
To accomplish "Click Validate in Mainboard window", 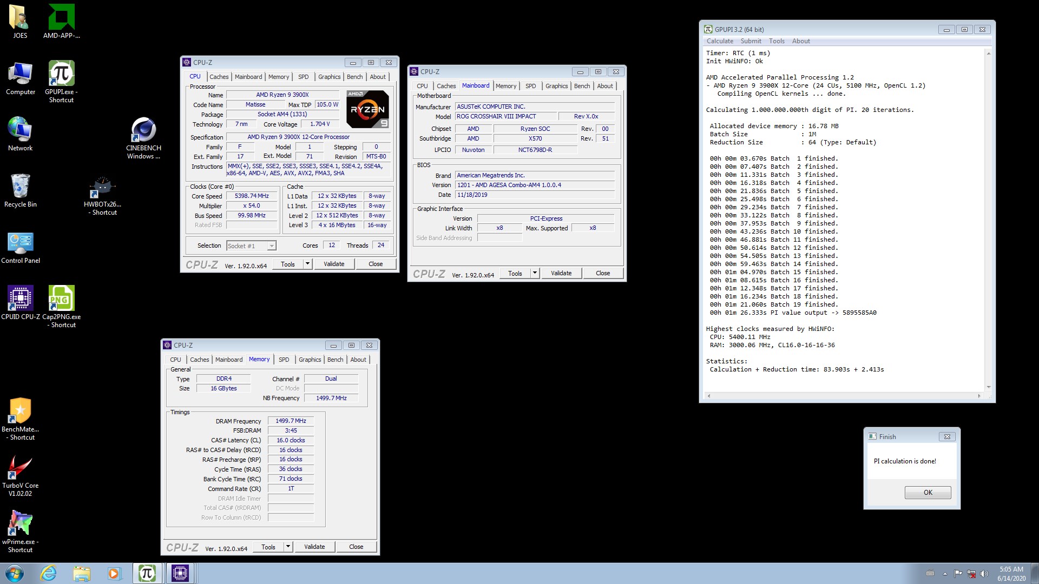I will click(x=561, y=273).
